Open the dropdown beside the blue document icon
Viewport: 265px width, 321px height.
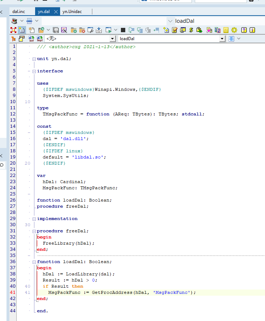click(37, 21)
